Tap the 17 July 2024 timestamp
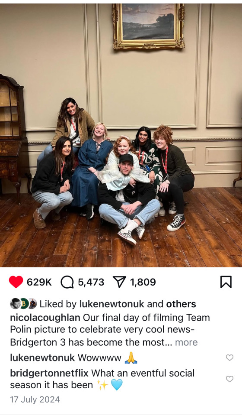The image size is (242, 416). (x=35, y=399)
